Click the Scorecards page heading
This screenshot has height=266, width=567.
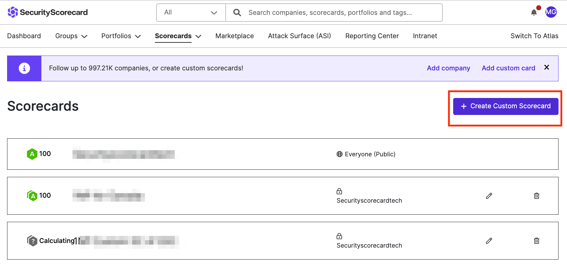[43, 106]
